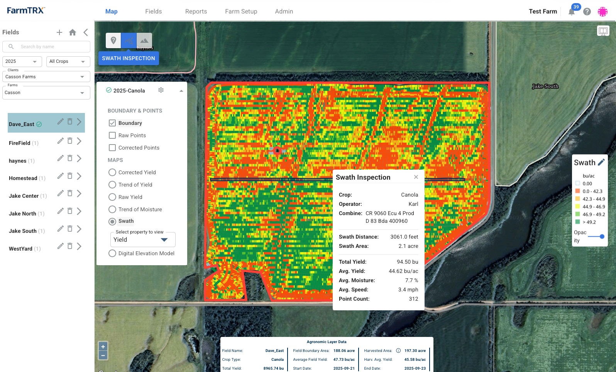Click the SWATH INSPECTION button
Image resolution: width=616 pixels, height=372 pixels.
(129, 58)
